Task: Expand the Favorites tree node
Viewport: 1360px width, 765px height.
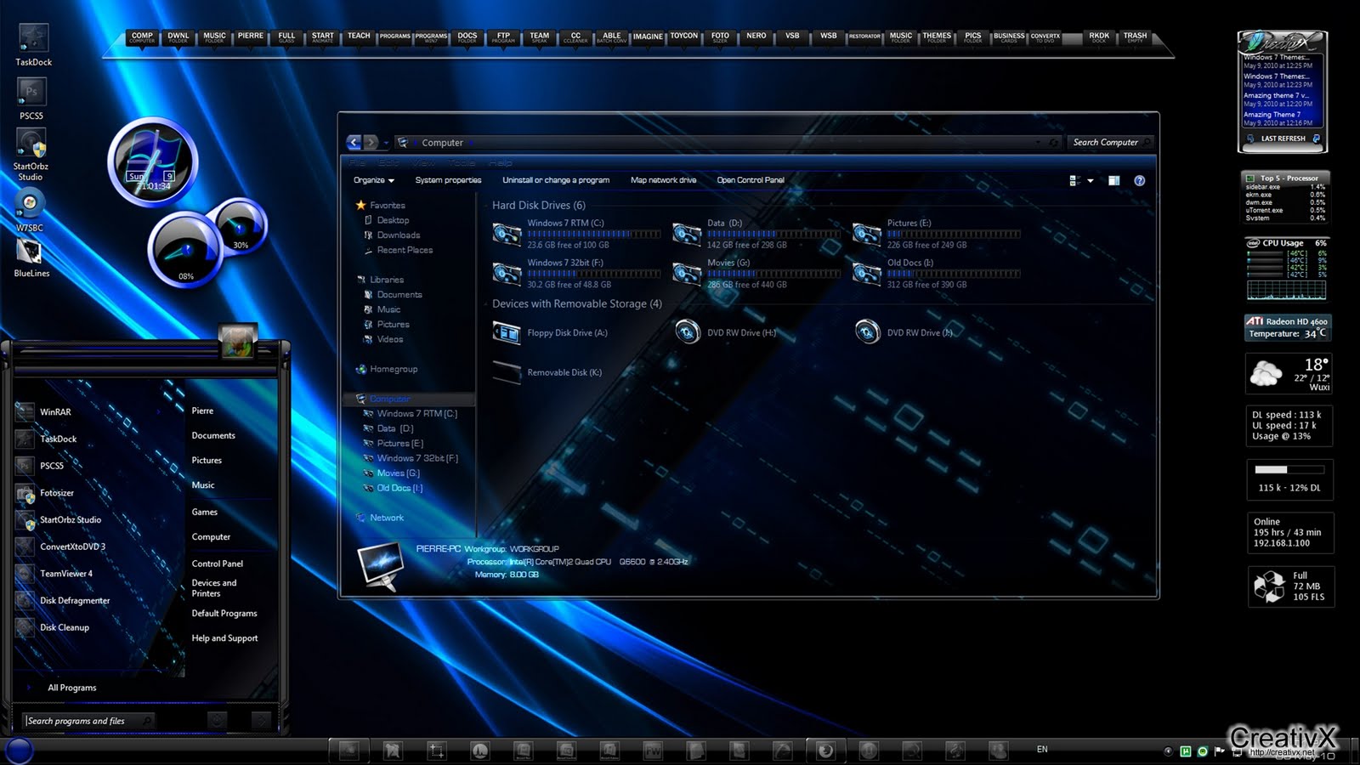Action: [380, 205]
